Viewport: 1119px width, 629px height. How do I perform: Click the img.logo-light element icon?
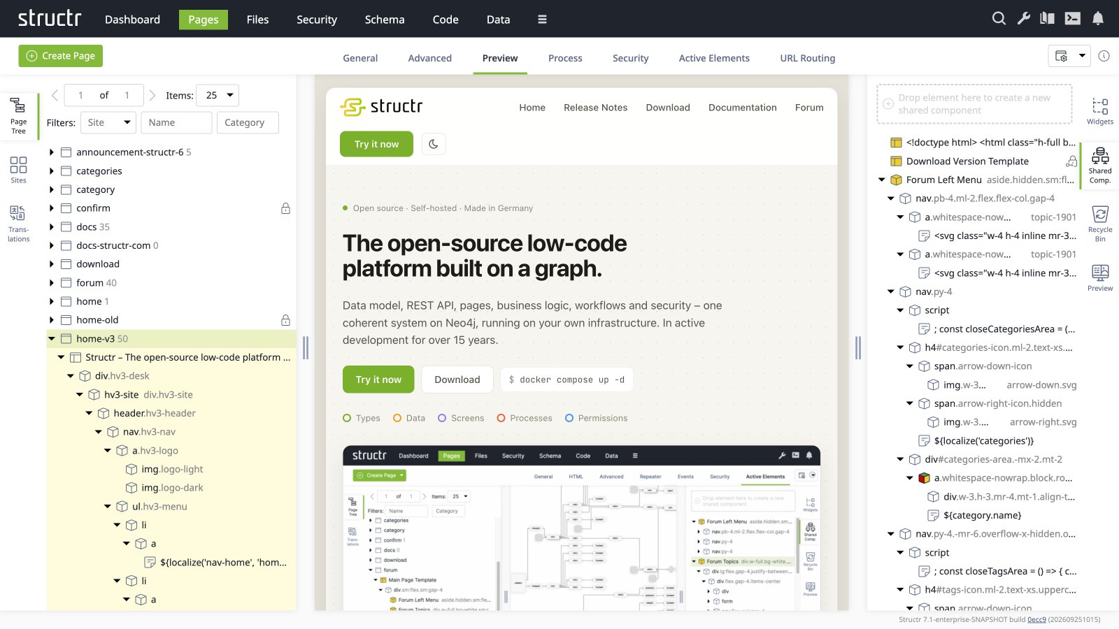[x=131, y=470]
